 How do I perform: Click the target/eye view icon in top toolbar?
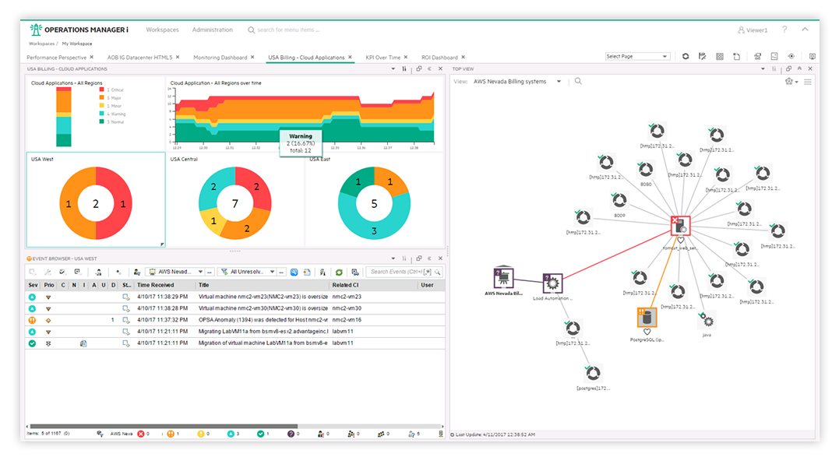pos(791,56)
